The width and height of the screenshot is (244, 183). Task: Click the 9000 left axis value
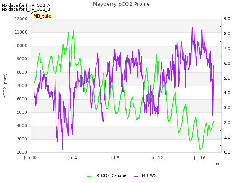click(22, 59)
